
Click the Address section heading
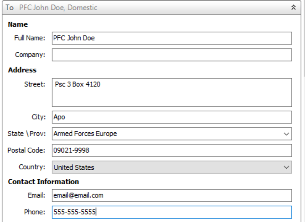tap(22, 70)
